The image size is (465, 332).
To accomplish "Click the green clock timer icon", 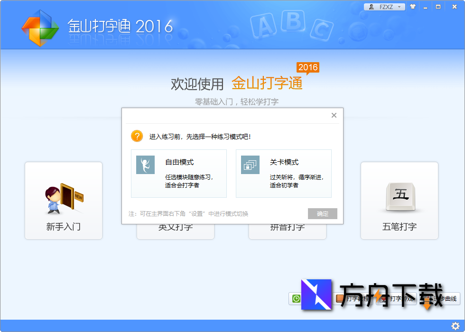I will pos(295,299).
